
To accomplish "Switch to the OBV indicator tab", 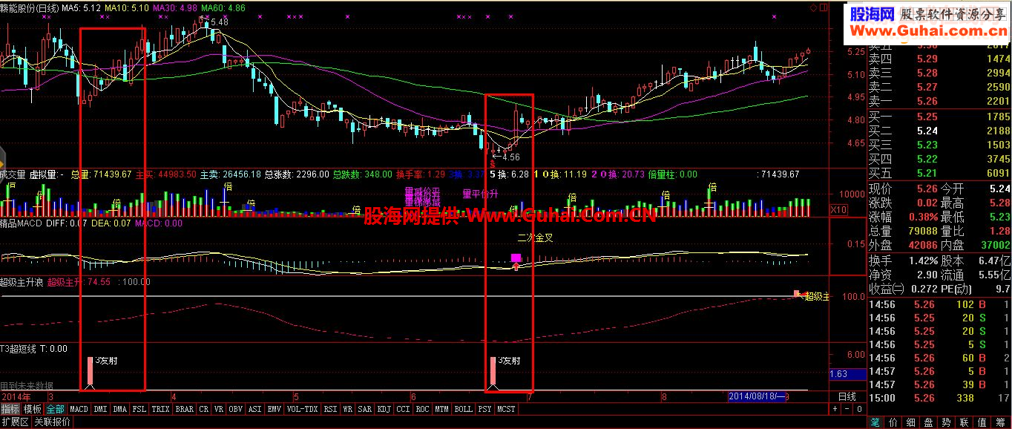I will [236, 409].
